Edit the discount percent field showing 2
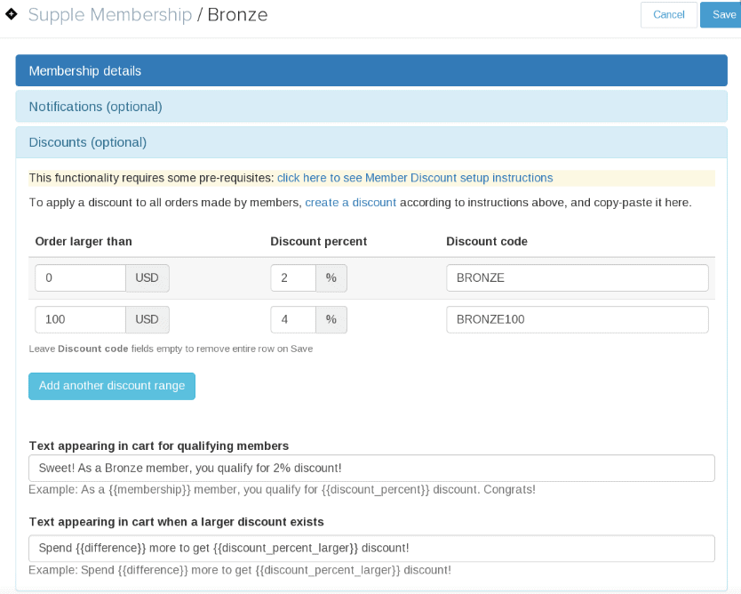 (293, 278)
